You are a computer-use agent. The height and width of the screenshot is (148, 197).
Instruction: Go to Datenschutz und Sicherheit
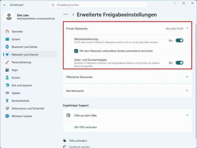pyautogui.click(x=30, y=108)
